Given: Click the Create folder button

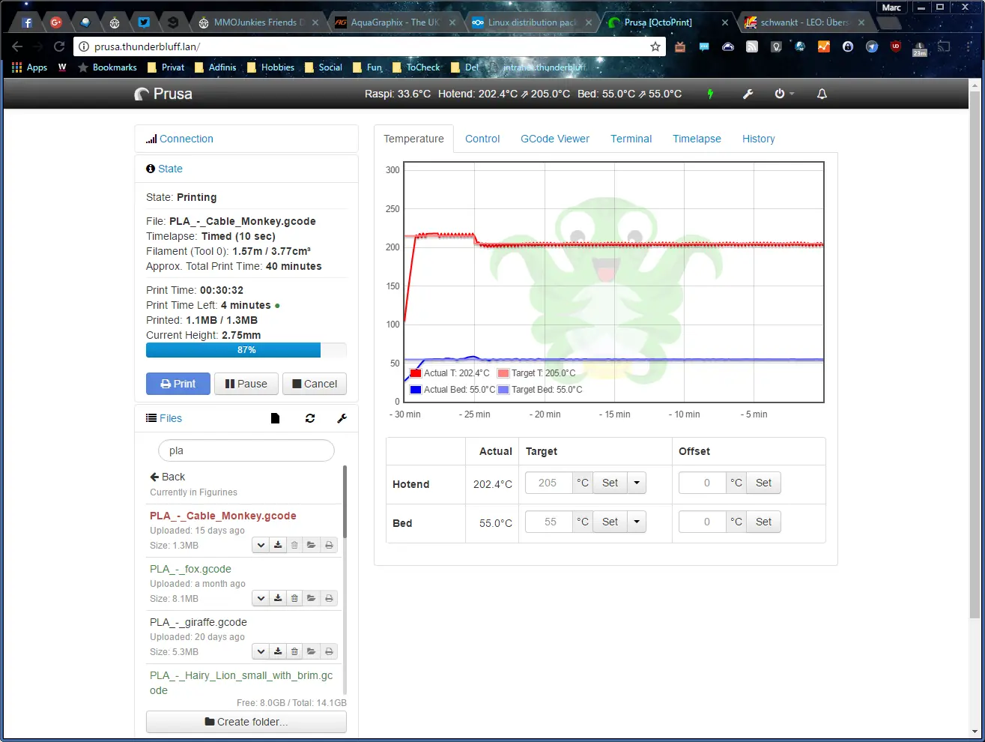Looking at the screenshot, I should pos(246,722).
